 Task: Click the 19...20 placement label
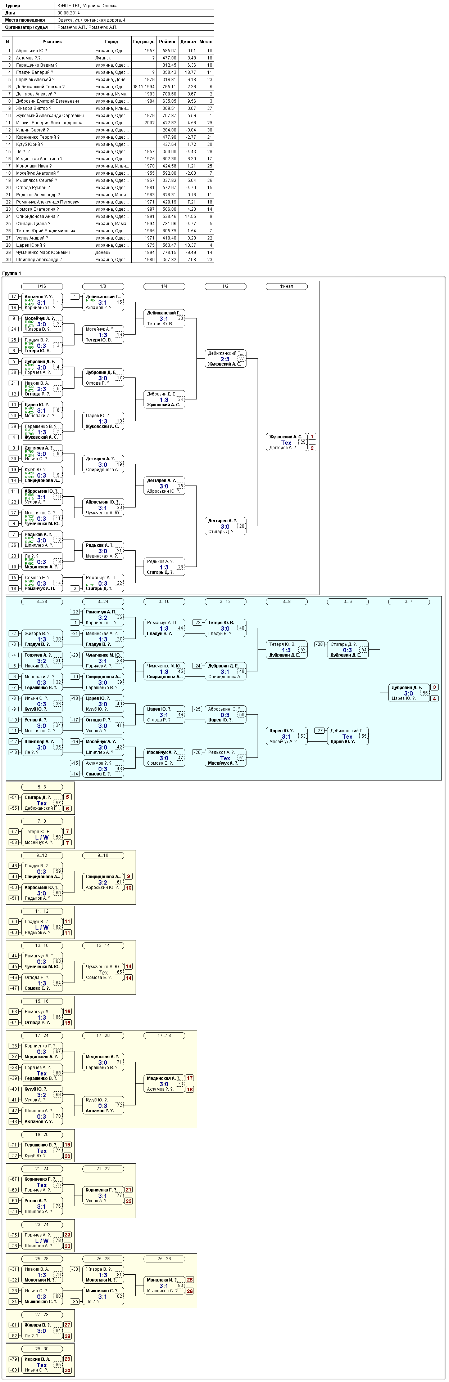coord(42,1135)
